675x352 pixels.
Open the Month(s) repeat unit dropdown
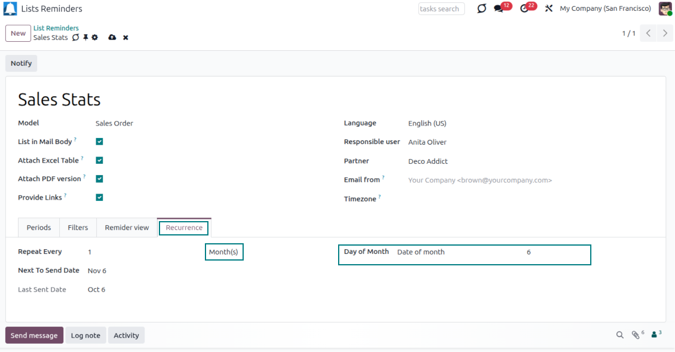click(x=224, y=252)
